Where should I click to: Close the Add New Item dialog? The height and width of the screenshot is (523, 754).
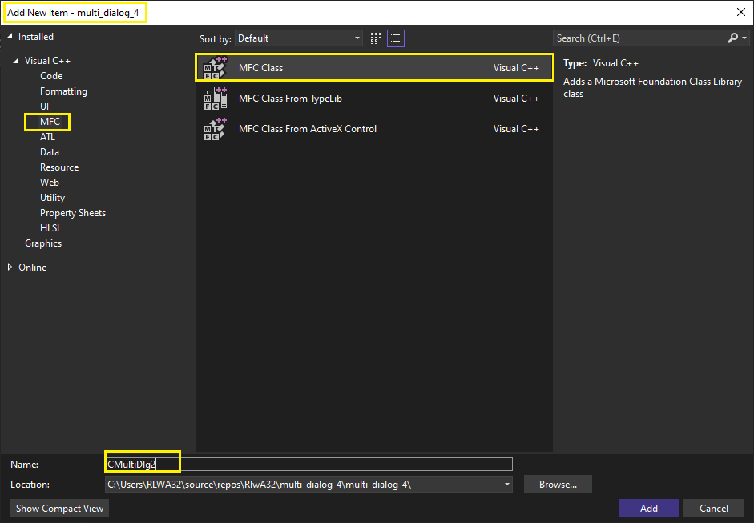[x=741, y=13]
